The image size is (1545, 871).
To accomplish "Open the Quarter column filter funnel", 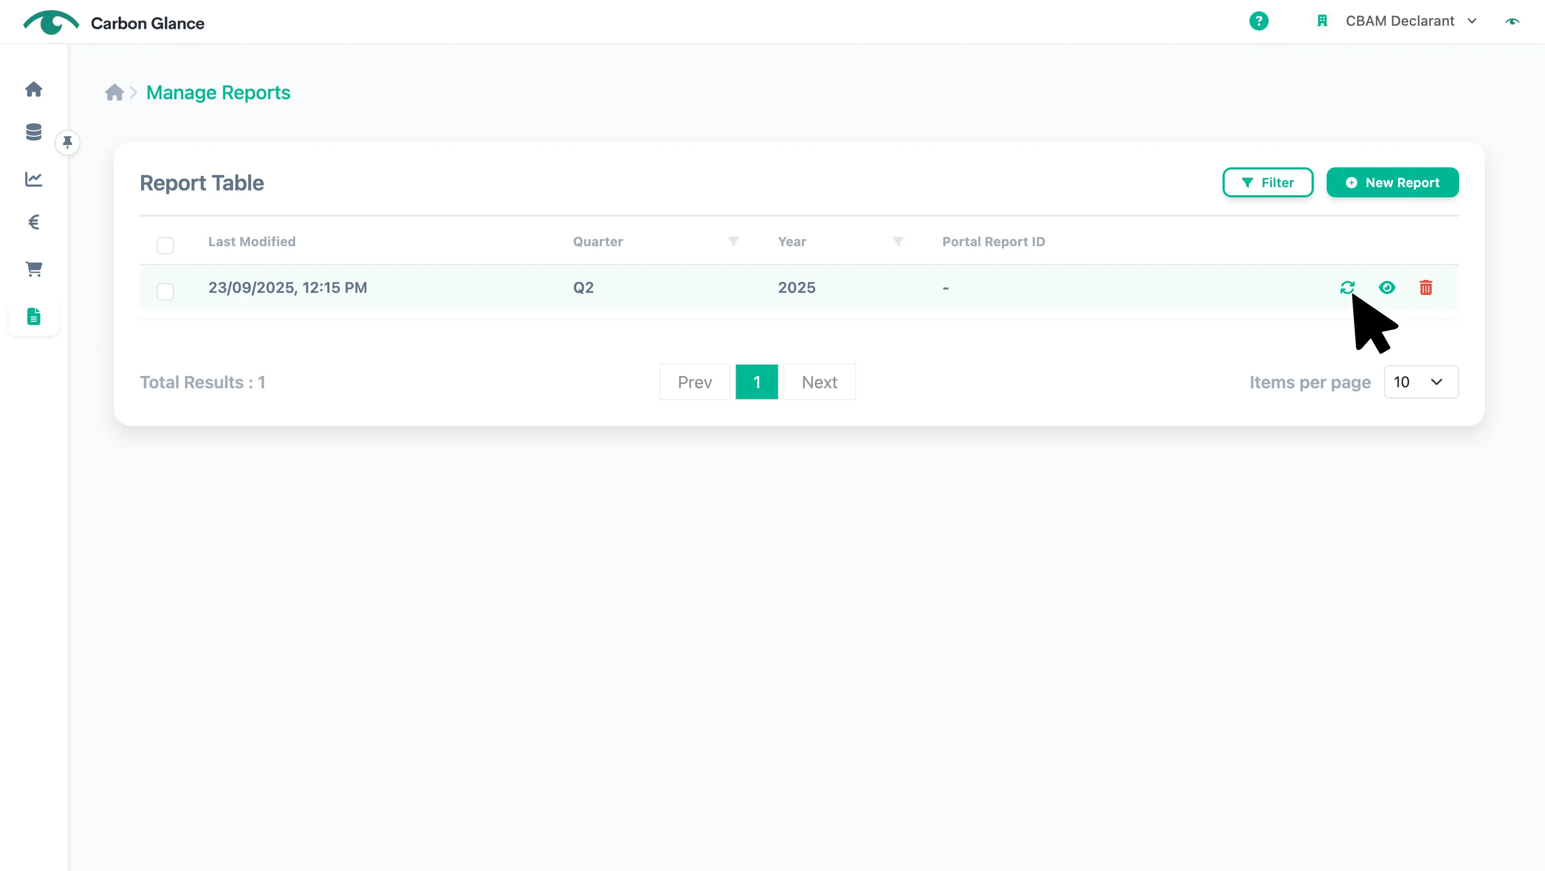I will coord(733,241).
